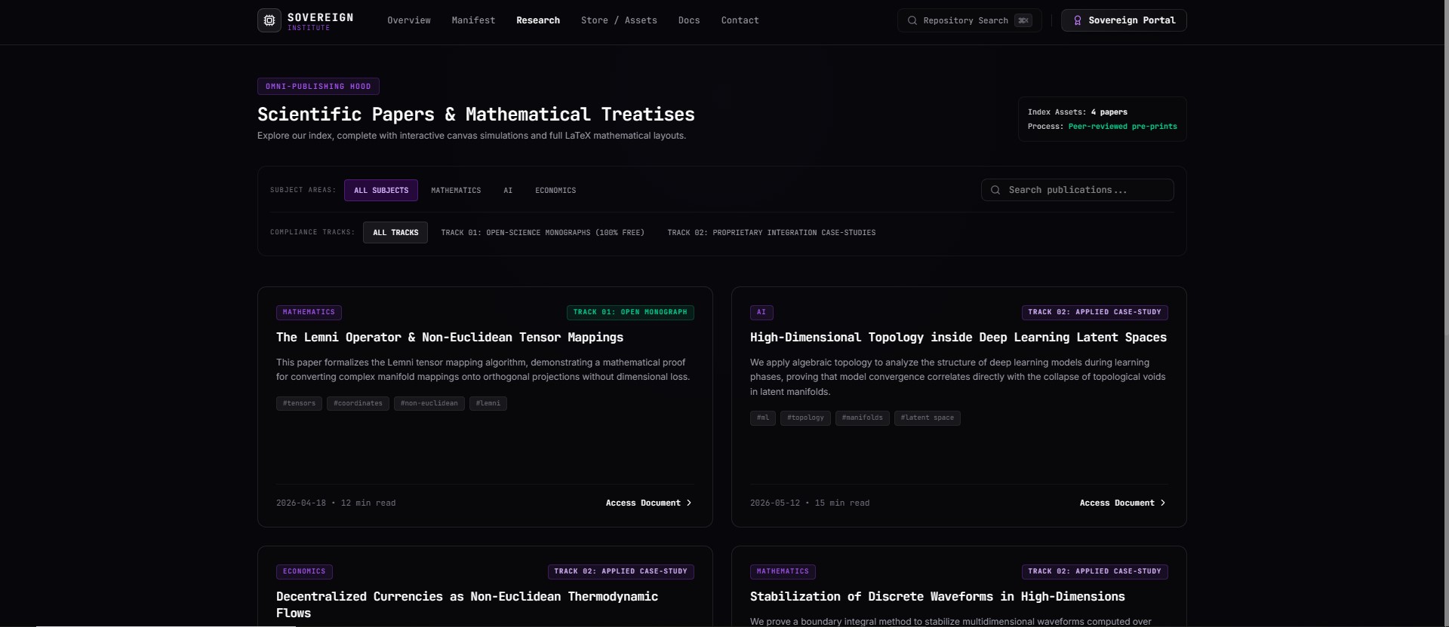Click the Lemni paper Access Document arrow
Image resolution: width=1449 pixels, height=627 pixels.
[x=689, y=503]
